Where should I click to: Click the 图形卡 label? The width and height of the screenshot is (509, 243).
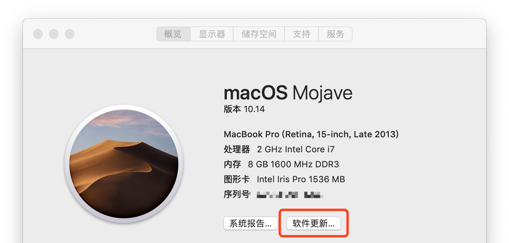(x=237, y=179)
